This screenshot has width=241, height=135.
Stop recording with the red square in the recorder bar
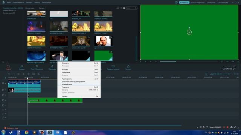point(227,127)
